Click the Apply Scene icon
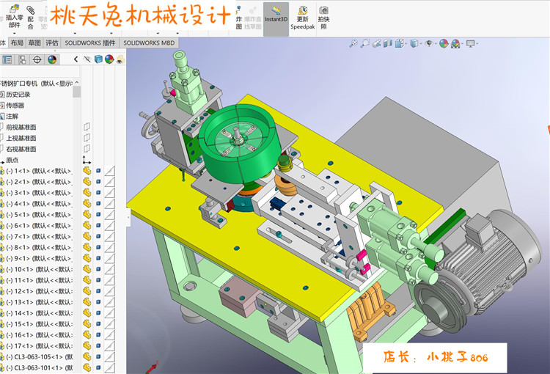 click(455, 43)
